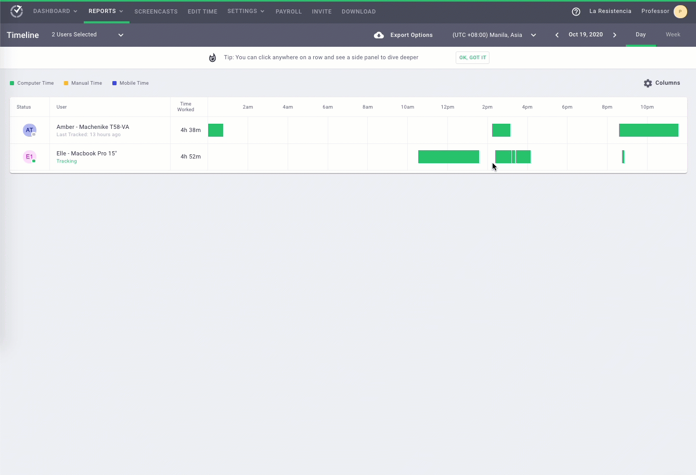Click Elle's 4h 52m time worked
Screen dimensions: 696x475
[190, 156]
